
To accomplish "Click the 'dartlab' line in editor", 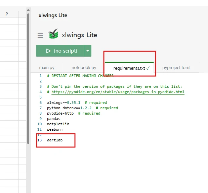I will (55, 140).
